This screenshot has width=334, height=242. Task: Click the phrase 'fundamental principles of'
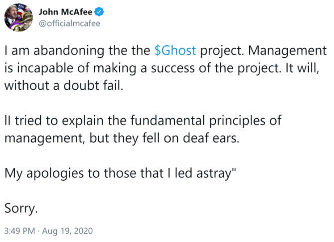click(x=206, y=121)
